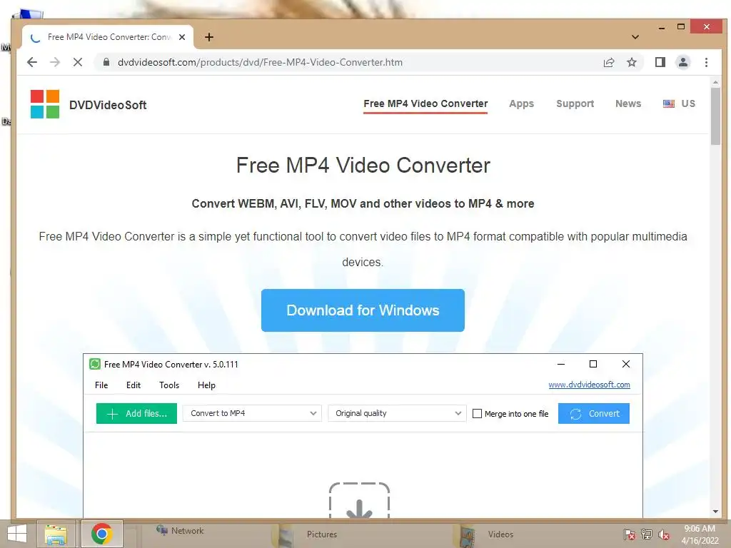
Task: Open the Windows Start button
Action: click(x=17, y=534)
